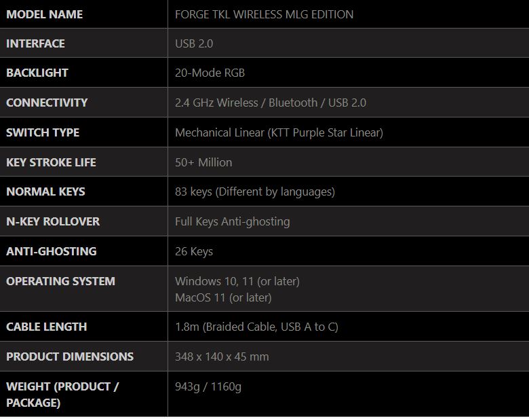Click the OPERATING SYSTEM label
The height and width of the screenshot is (419, 529).
point(60,281)
